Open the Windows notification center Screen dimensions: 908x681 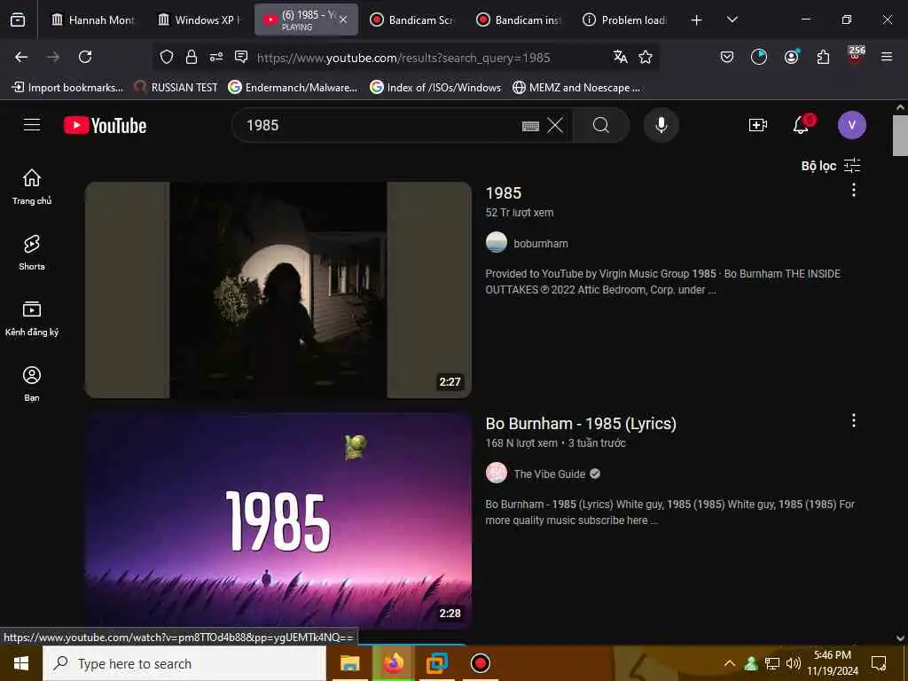point(879,663)
